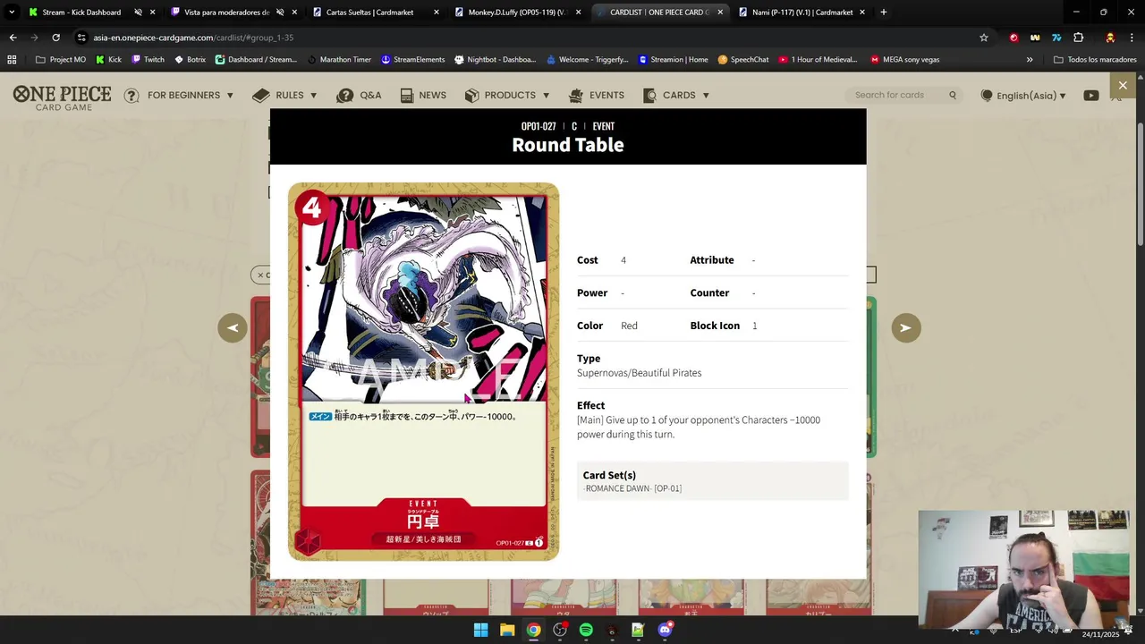Image resolution: width=1145 pixels, height=644 pixels.
Task: Open the Marathon Timer bookmark
Action: click(x=339, y=60)
